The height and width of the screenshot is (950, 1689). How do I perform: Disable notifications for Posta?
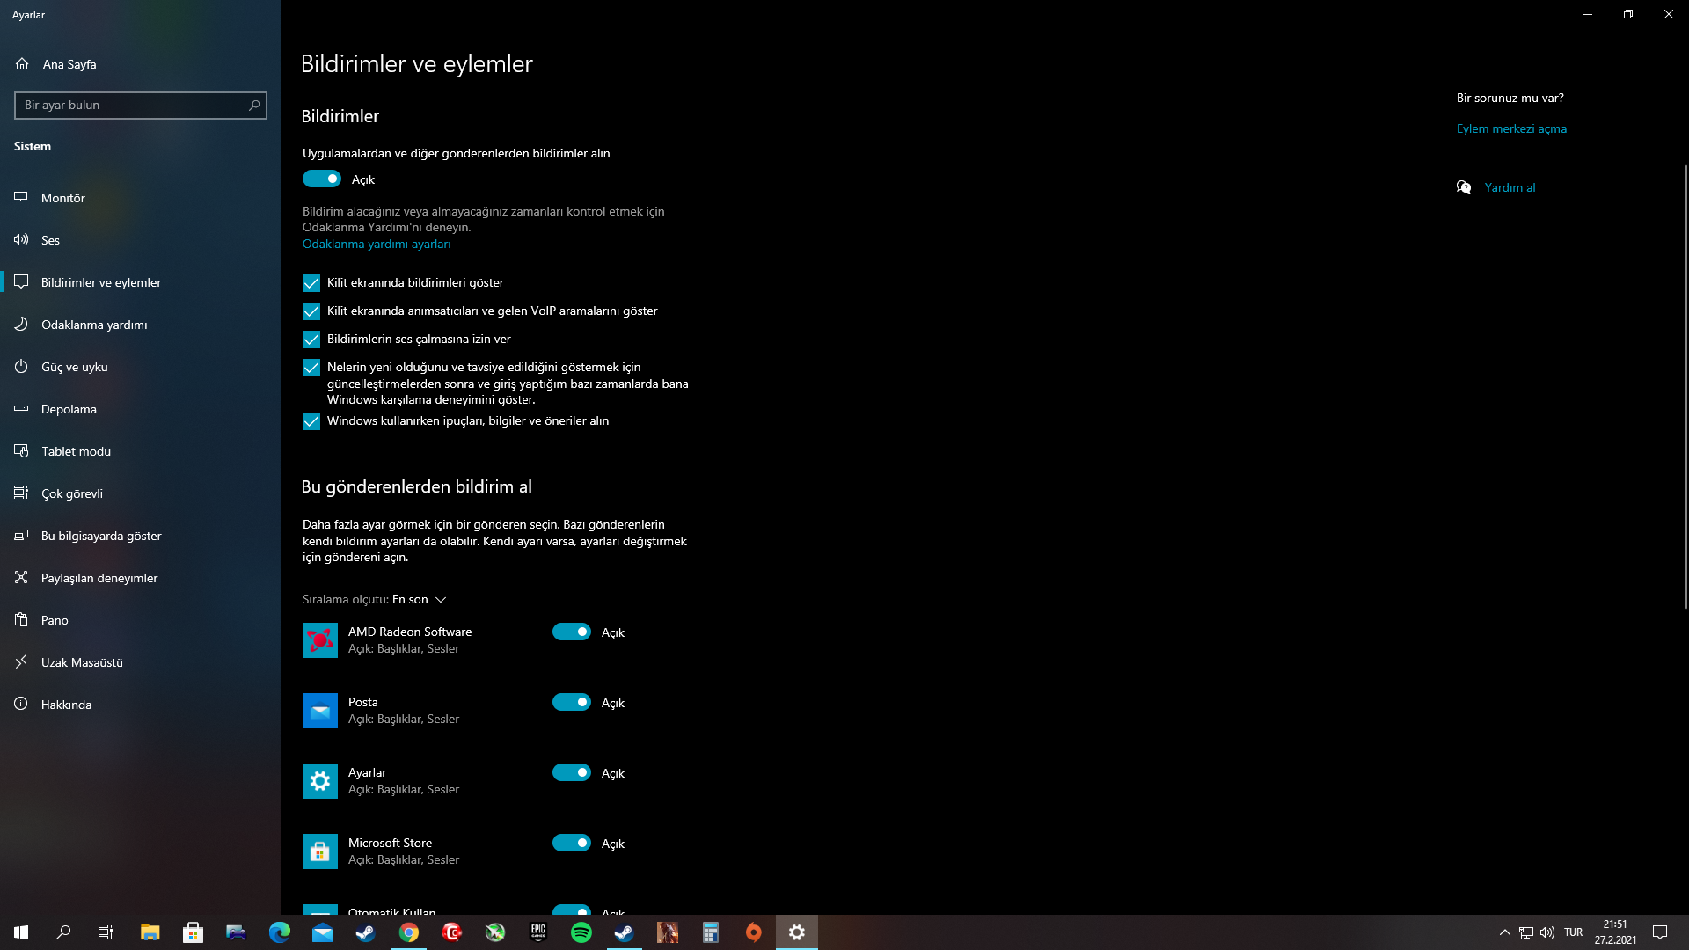(x=572, y=702)
